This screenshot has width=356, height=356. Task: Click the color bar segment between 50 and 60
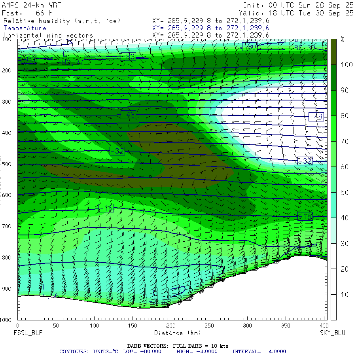333,180
